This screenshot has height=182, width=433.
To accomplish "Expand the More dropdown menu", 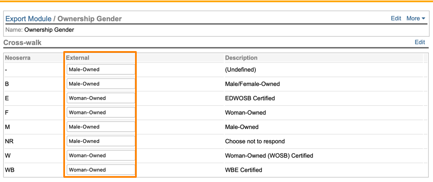I will (x=415, y=19).
